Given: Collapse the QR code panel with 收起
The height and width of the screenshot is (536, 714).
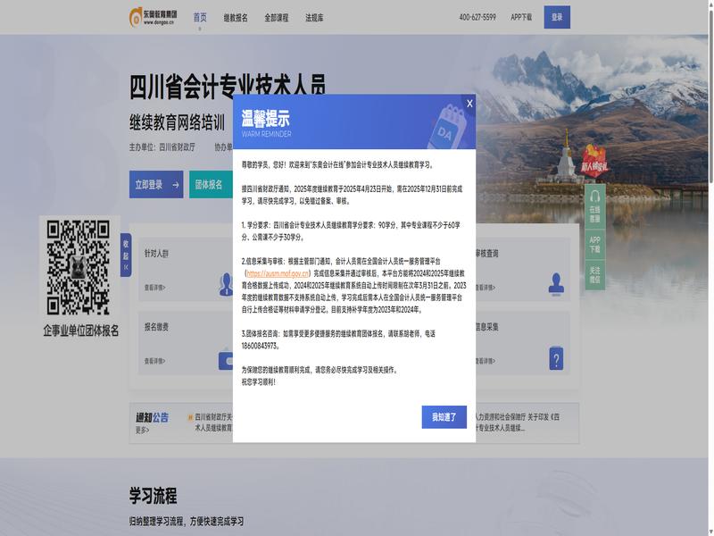Looking at the screenshot, I should click(x=126, y=255).
